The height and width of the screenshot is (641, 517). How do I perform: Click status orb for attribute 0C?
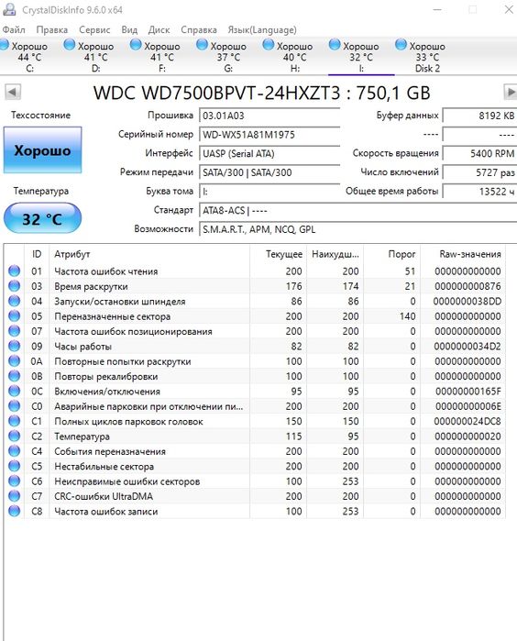tap(15, 391)
